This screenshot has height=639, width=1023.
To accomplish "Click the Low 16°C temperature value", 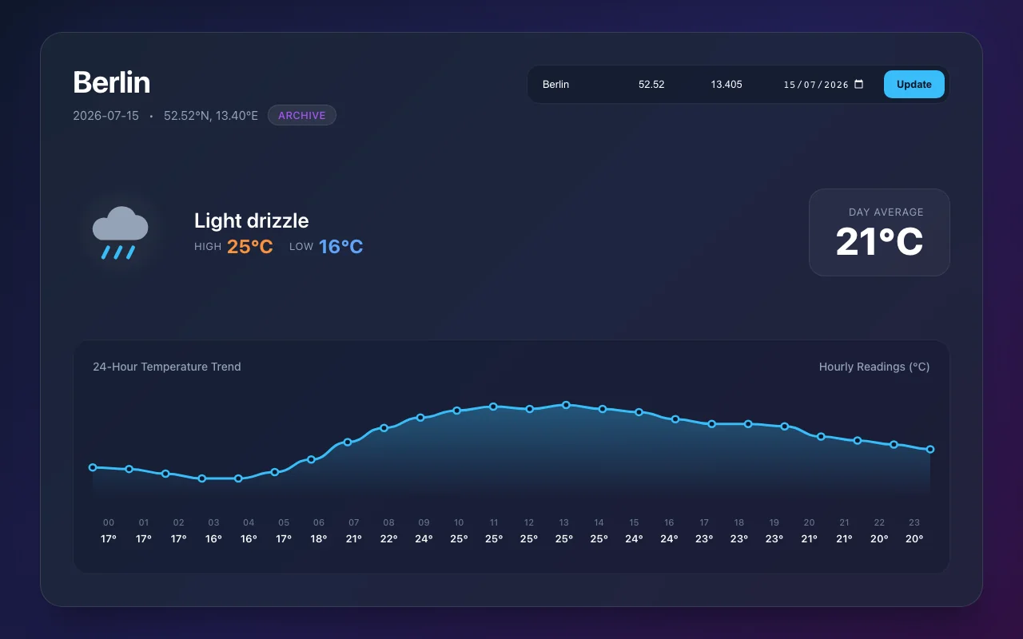I will tap(341, 246).
